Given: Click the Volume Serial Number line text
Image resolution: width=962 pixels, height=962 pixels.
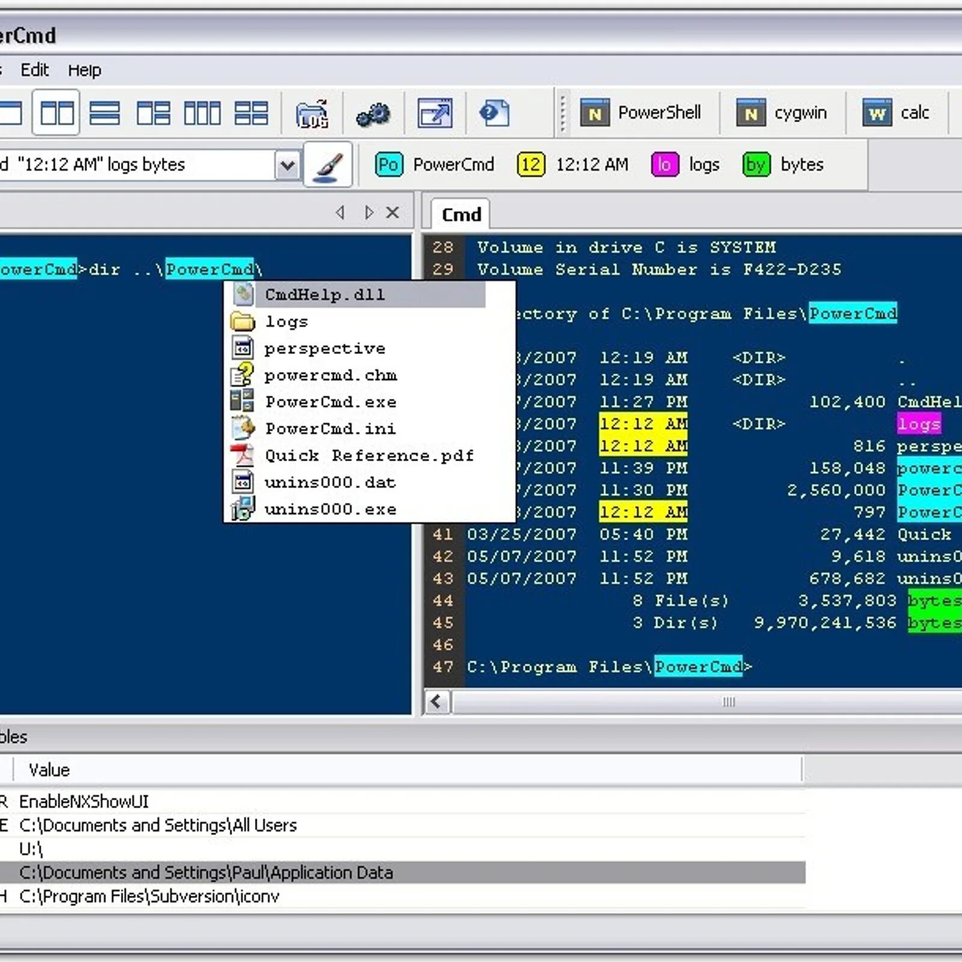Looking at the screenshot, I should pos(659,269).
